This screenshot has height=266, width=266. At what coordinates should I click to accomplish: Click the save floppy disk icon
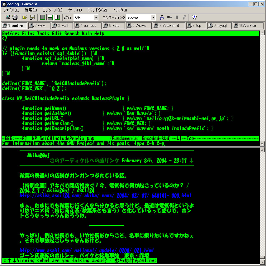(x=32, y=17)
